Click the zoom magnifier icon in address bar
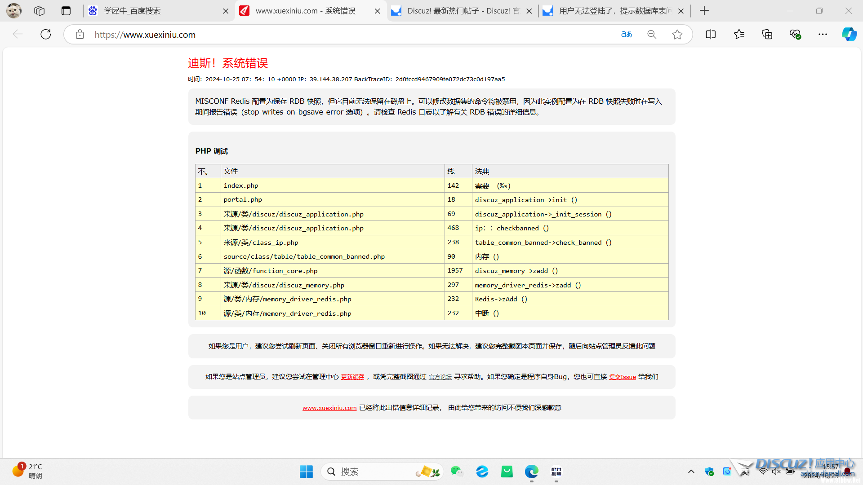Screen dimensions: 863x485 pos(652,35)
